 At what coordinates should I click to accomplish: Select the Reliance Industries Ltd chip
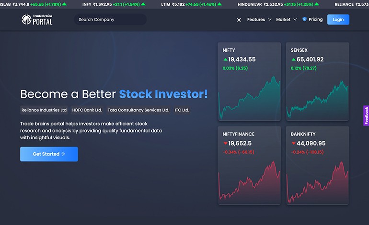pos(44,110)
